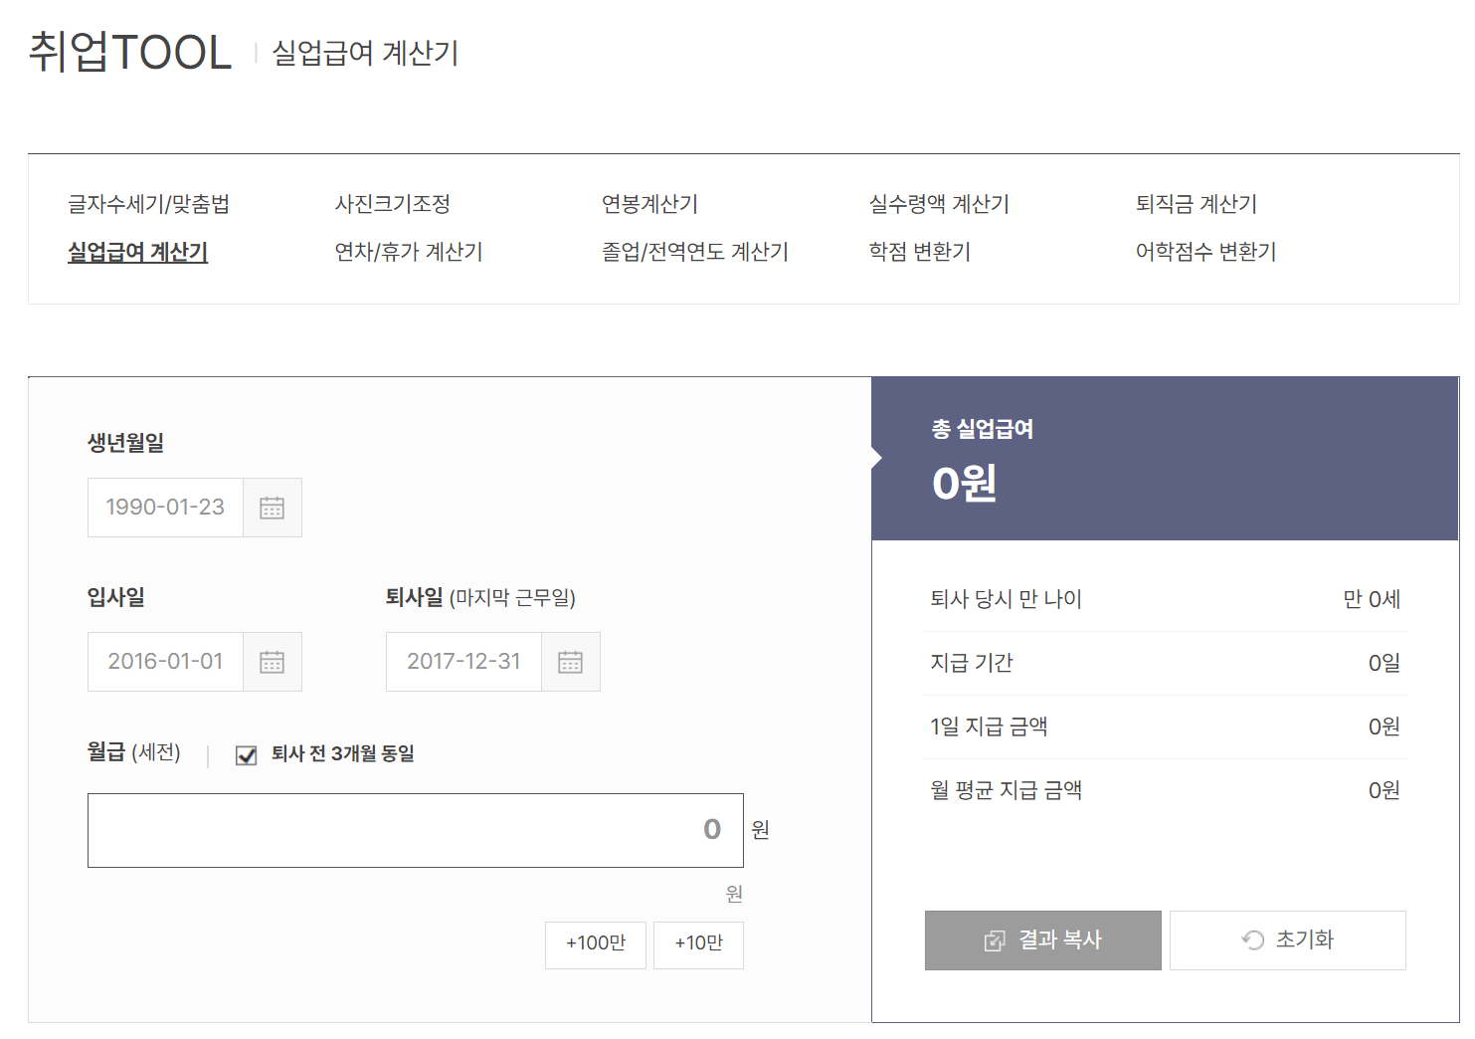The width and height of the screenshot is (1475, 1039).
Task: Open the 사진크기조정 tool
Action: (394, 204)
